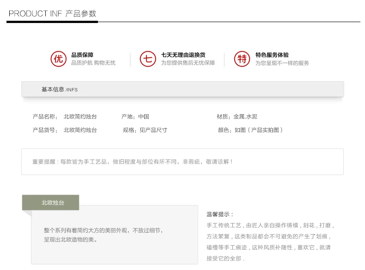Click the green 北欧烛台 tag
The image size is (365, 270).
50,202
